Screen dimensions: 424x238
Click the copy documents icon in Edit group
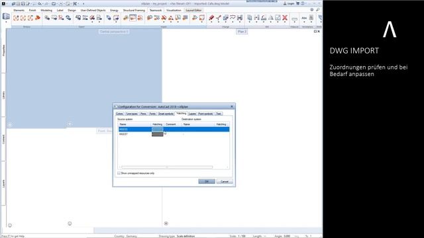click(x=250, y=18)
